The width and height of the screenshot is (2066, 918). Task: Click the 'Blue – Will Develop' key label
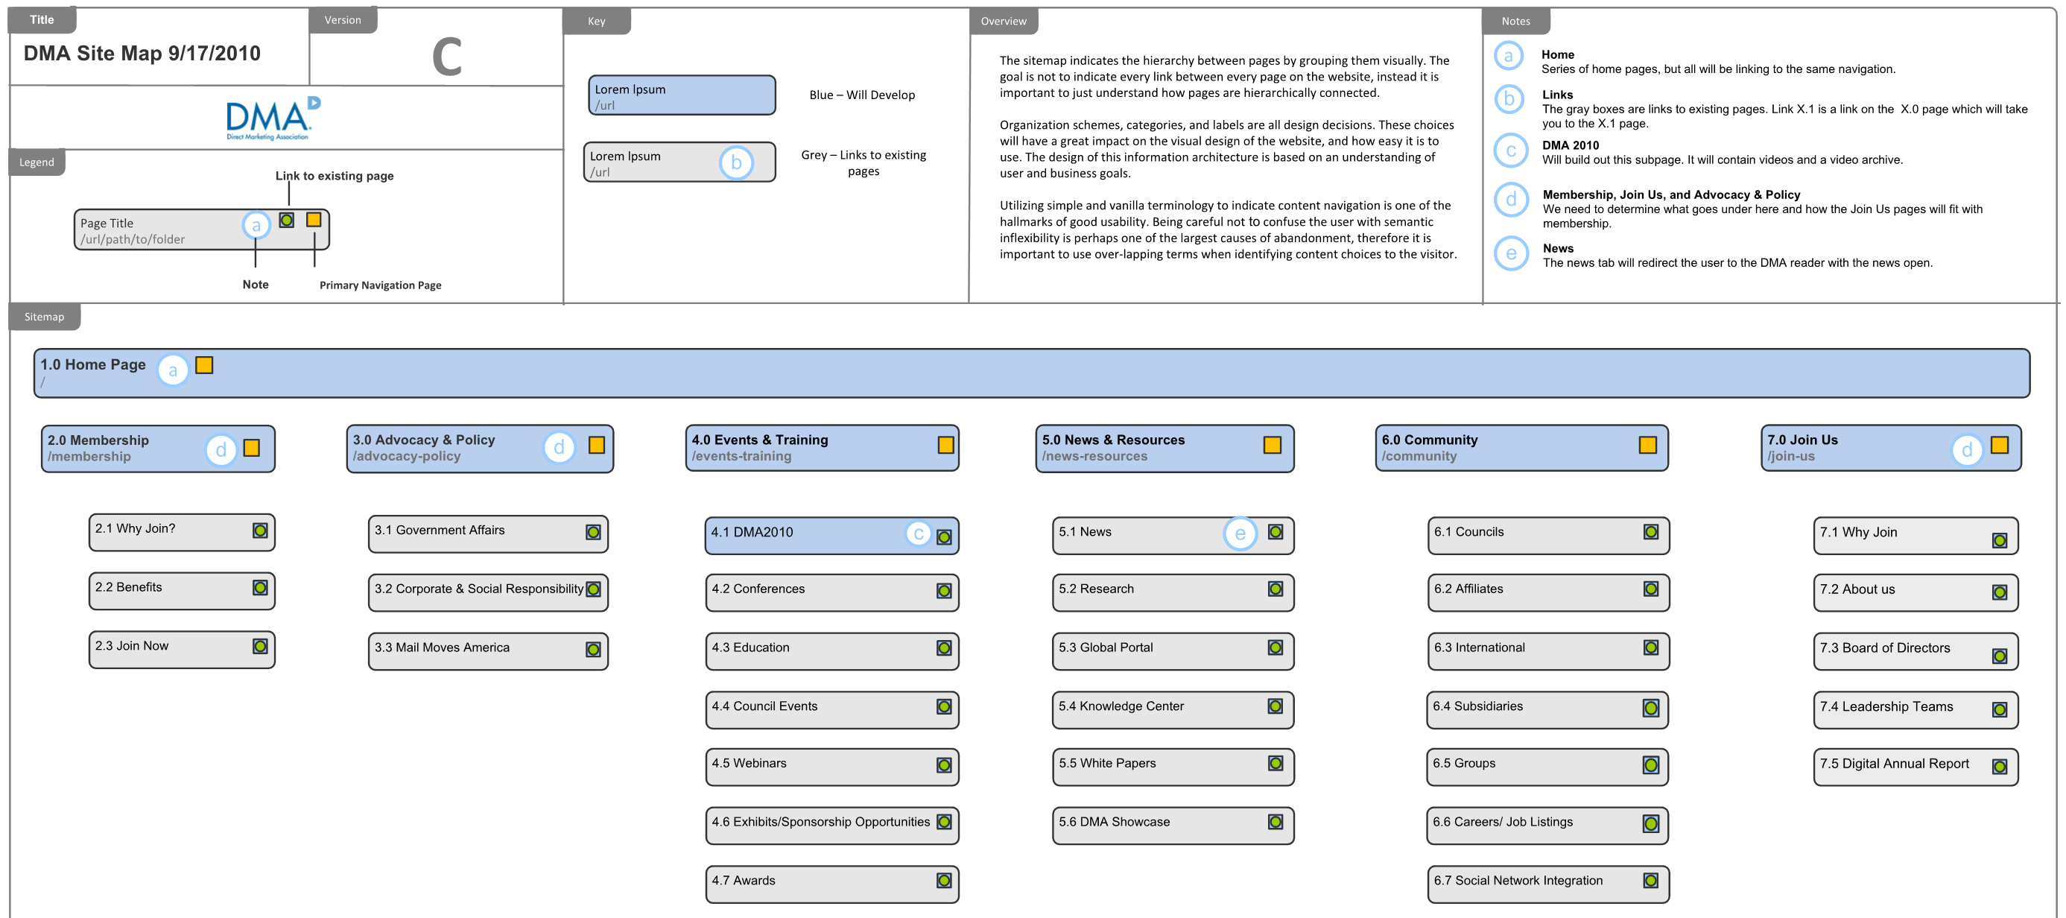point(862,95)
